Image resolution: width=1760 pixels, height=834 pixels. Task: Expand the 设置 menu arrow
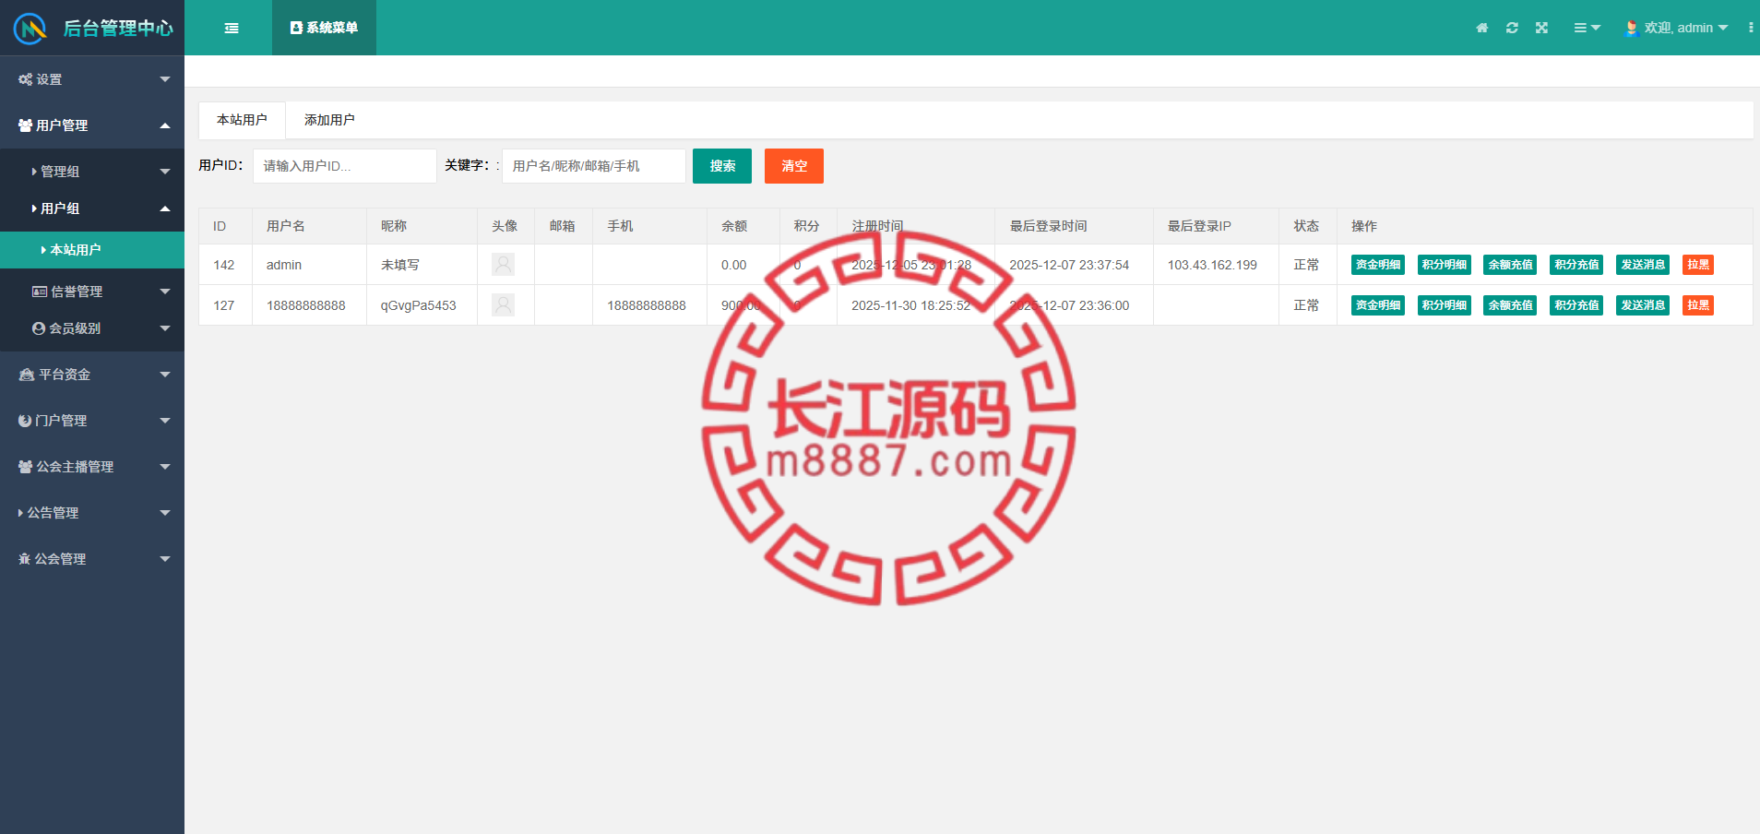coord(165,79)
